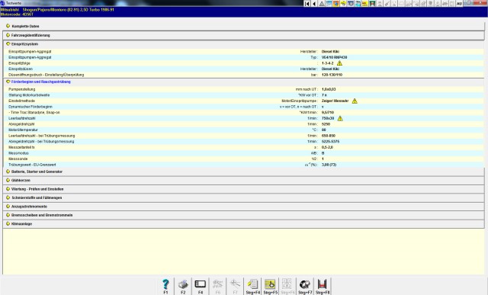Click the green lift icon in top toolbar

[372, 3]
